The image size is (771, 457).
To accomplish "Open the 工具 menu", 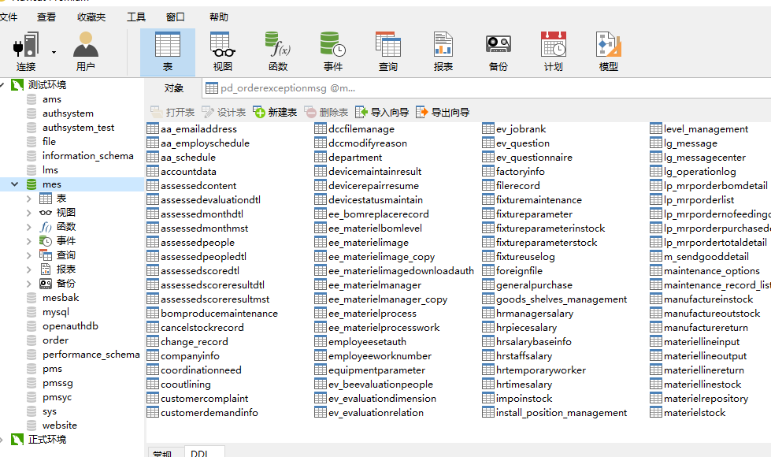I will pos(136,17).
